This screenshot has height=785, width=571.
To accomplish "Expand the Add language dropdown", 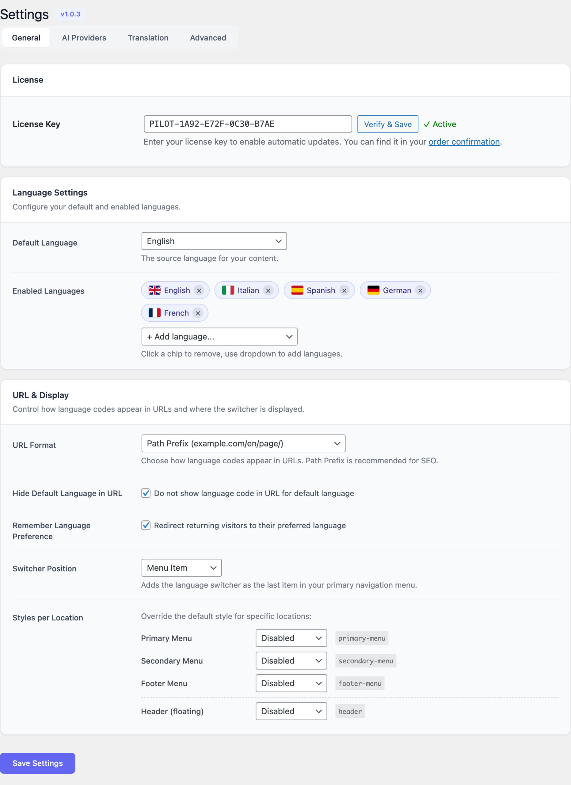I will coord(219,336).
